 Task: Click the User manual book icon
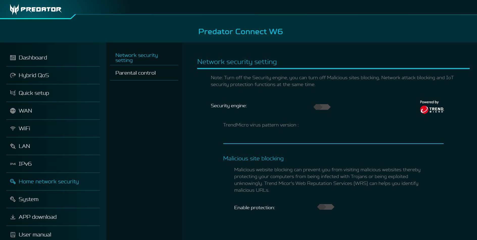click(13, 235)
